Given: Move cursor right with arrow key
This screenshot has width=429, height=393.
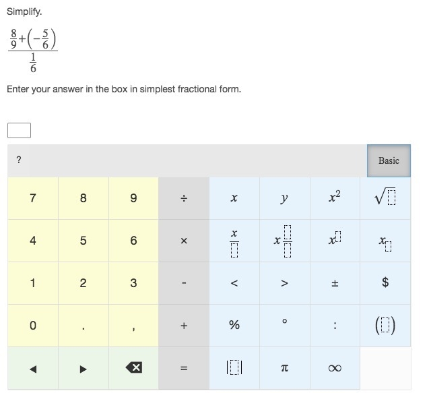Looking at the screenshot, I should [x=84, y=368].
